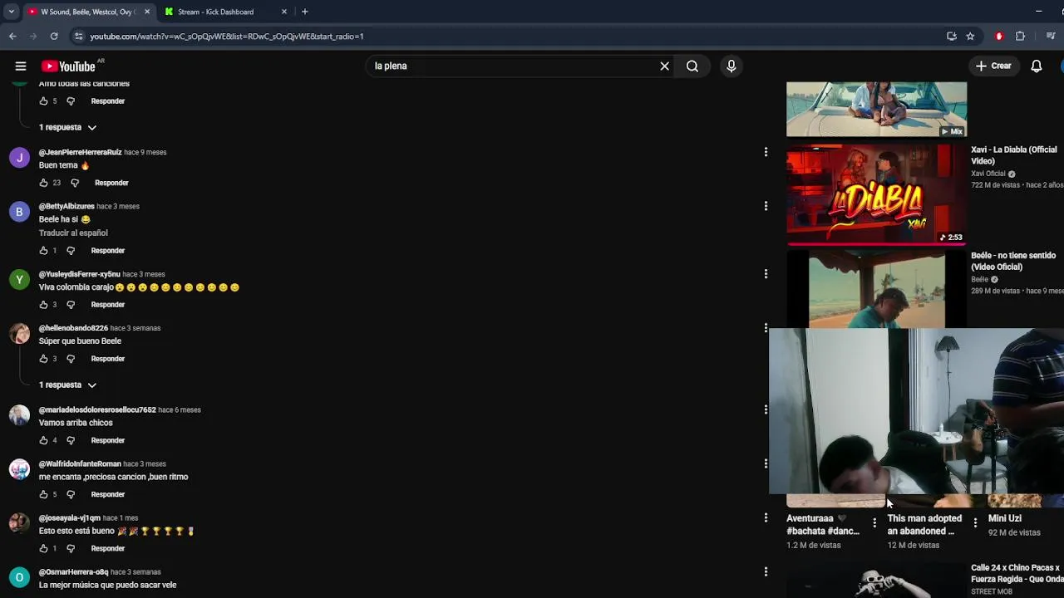Open the @JeanPierreHerreraRuiz channel link
1064x598 pixels.
click(80, 152)
